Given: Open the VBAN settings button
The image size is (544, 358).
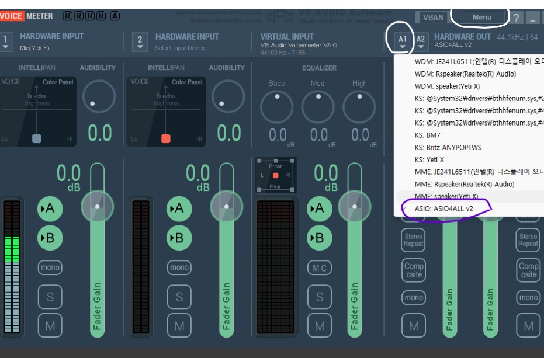Looking at the screenshot, I should click(433, 18).
